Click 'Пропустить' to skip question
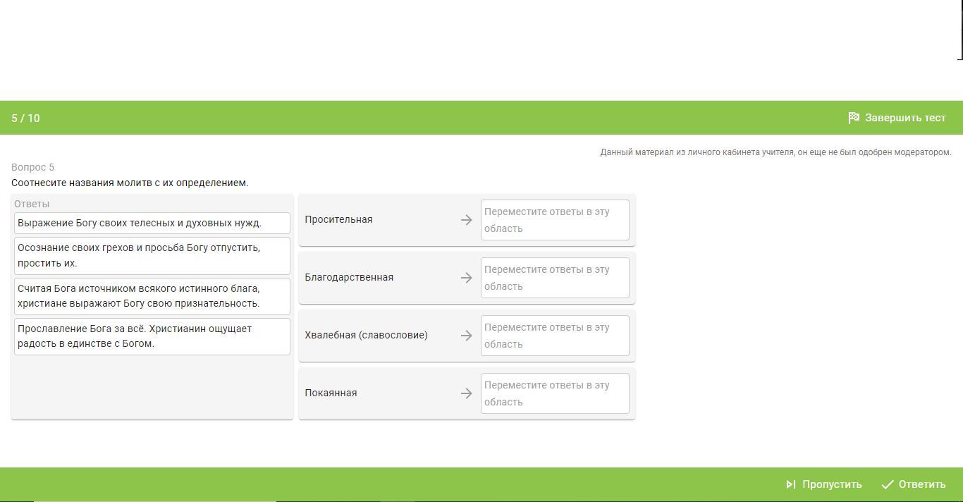963x502 pixels. 823,484
